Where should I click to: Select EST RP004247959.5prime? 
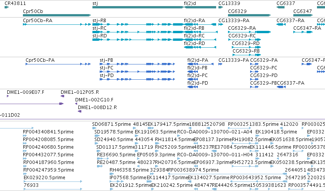[25, 174]
